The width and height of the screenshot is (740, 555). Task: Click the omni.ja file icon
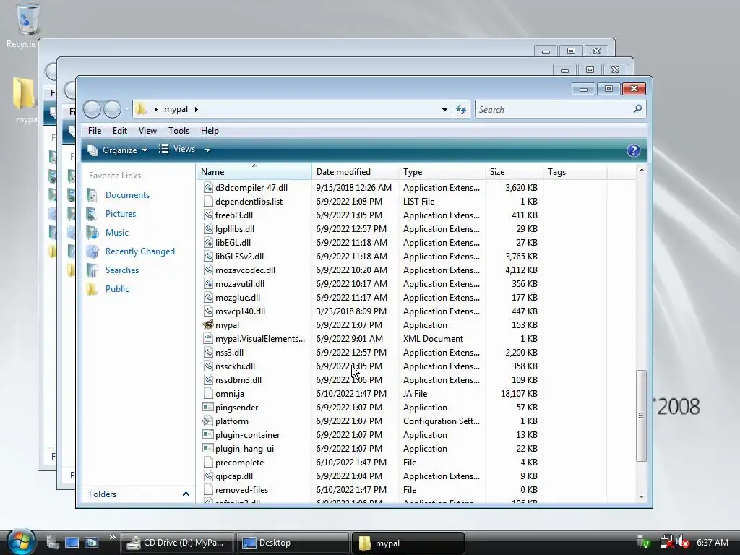coord(208,393)
